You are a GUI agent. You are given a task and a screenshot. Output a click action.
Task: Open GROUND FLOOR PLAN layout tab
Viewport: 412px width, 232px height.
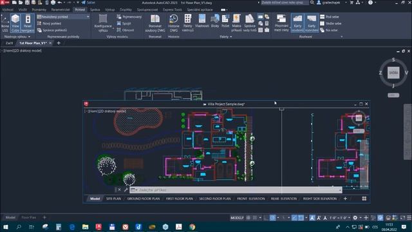144,198
